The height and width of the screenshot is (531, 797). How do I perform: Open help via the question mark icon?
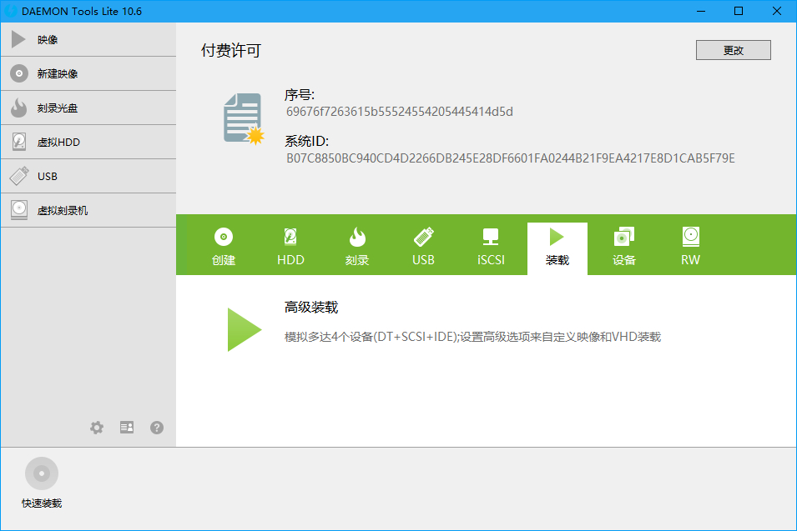click(156, 427)
